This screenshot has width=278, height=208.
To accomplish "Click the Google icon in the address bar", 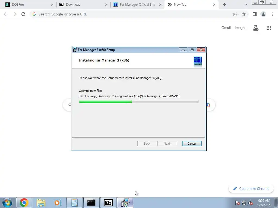I will pyautogui.click(x=34, y=14).
